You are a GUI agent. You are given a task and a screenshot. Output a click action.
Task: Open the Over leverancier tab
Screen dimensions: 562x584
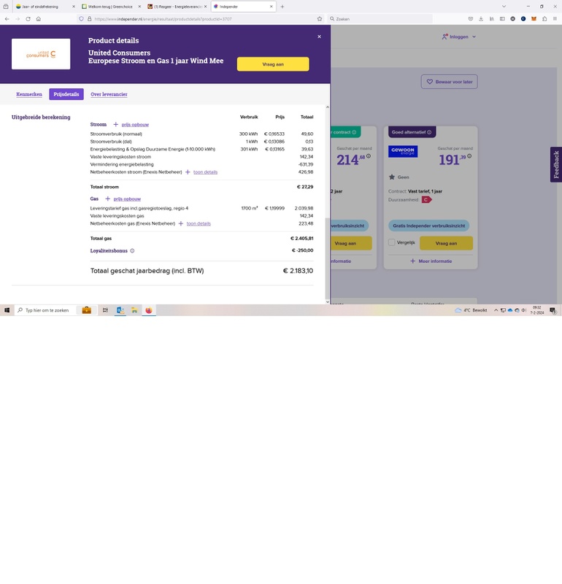point(109,94)
